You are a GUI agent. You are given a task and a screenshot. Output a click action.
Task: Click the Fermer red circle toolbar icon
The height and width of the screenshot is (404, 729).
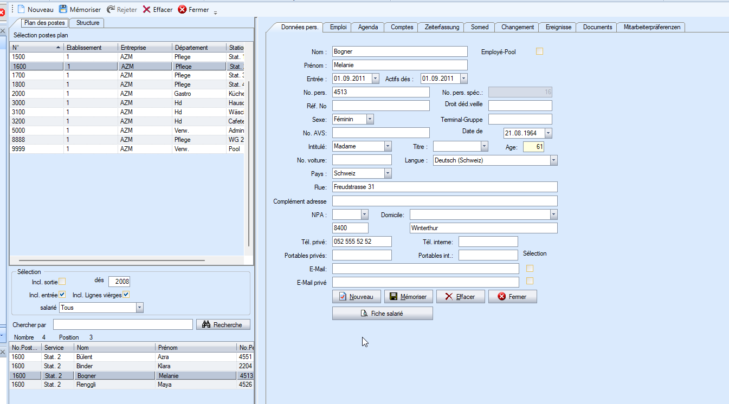point(182,9)
